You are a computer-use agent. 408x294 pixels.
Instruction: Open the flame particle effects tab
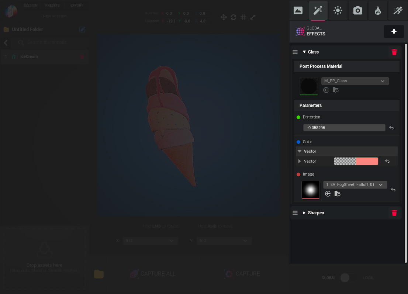[377, 10]
